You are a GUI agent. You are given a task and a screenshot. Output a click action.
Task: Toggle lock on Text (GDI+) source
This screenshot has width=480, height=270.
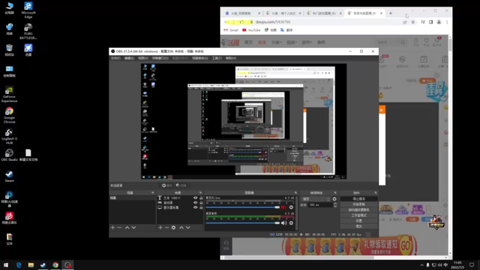pyautogui.click(x=201, y=198)
